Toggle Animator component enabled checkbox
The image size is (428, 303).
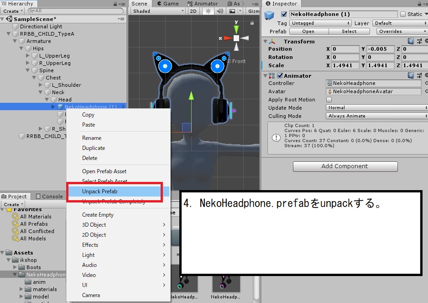tap(280, 75)
